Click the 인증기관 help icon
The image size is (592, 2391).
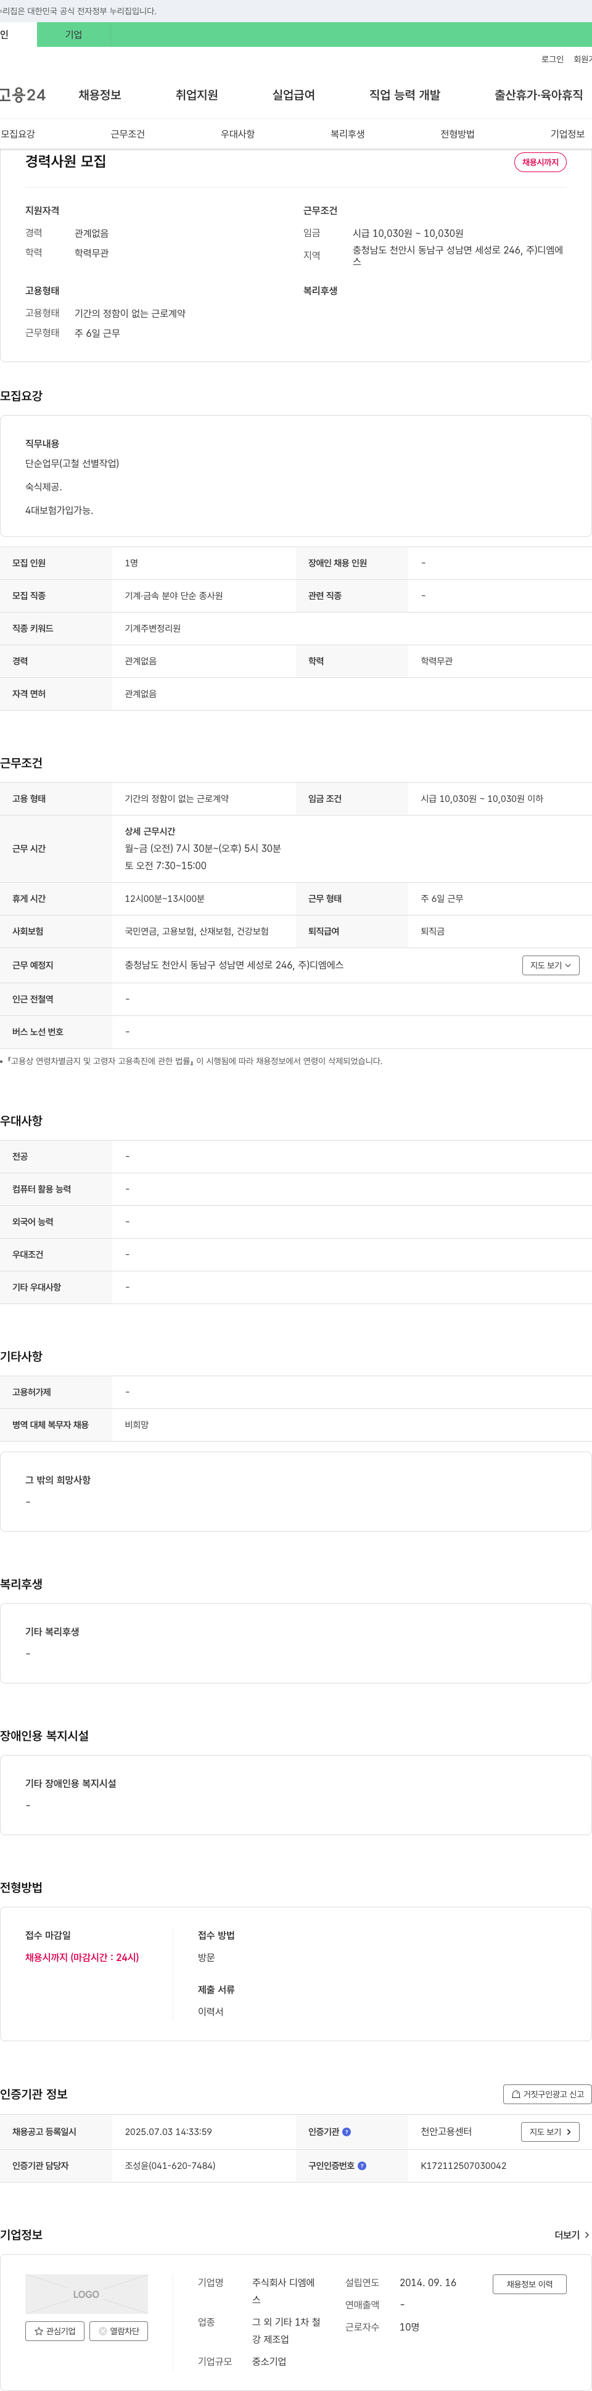pyautogui.click(x=347, y=2132)
